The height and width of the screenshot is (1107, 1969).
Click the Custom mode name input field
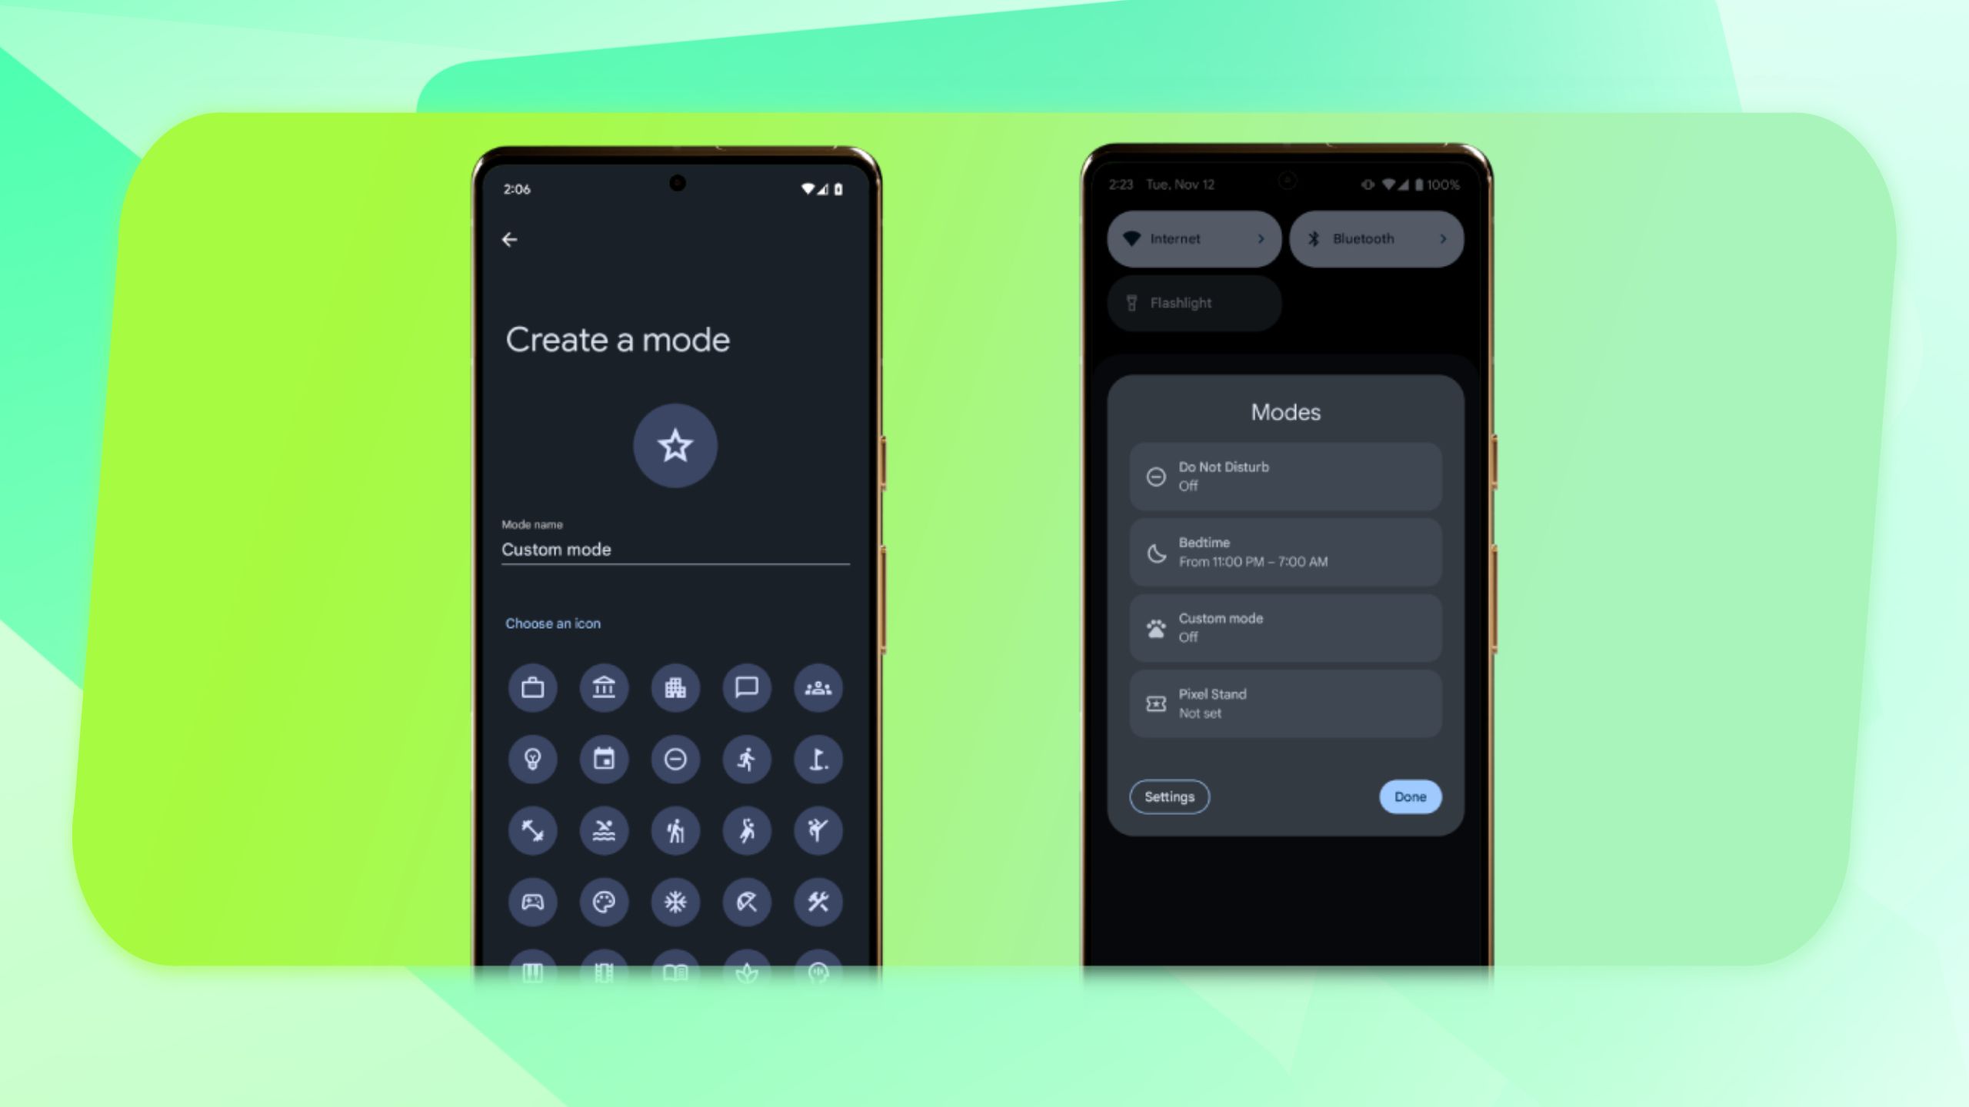(x=675, y=550)
